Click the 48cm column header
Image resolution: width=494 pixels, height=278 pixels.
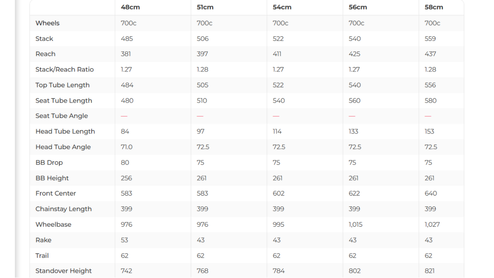pos(130,7)
